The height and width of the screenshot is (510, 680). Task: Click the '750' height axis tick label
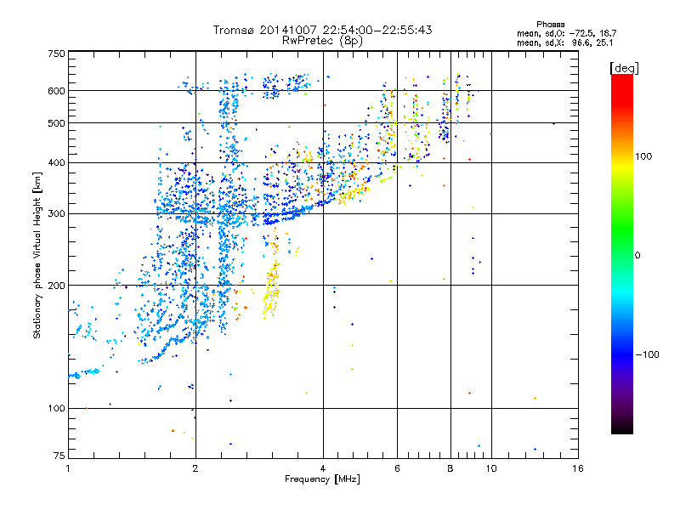(56, 54)
